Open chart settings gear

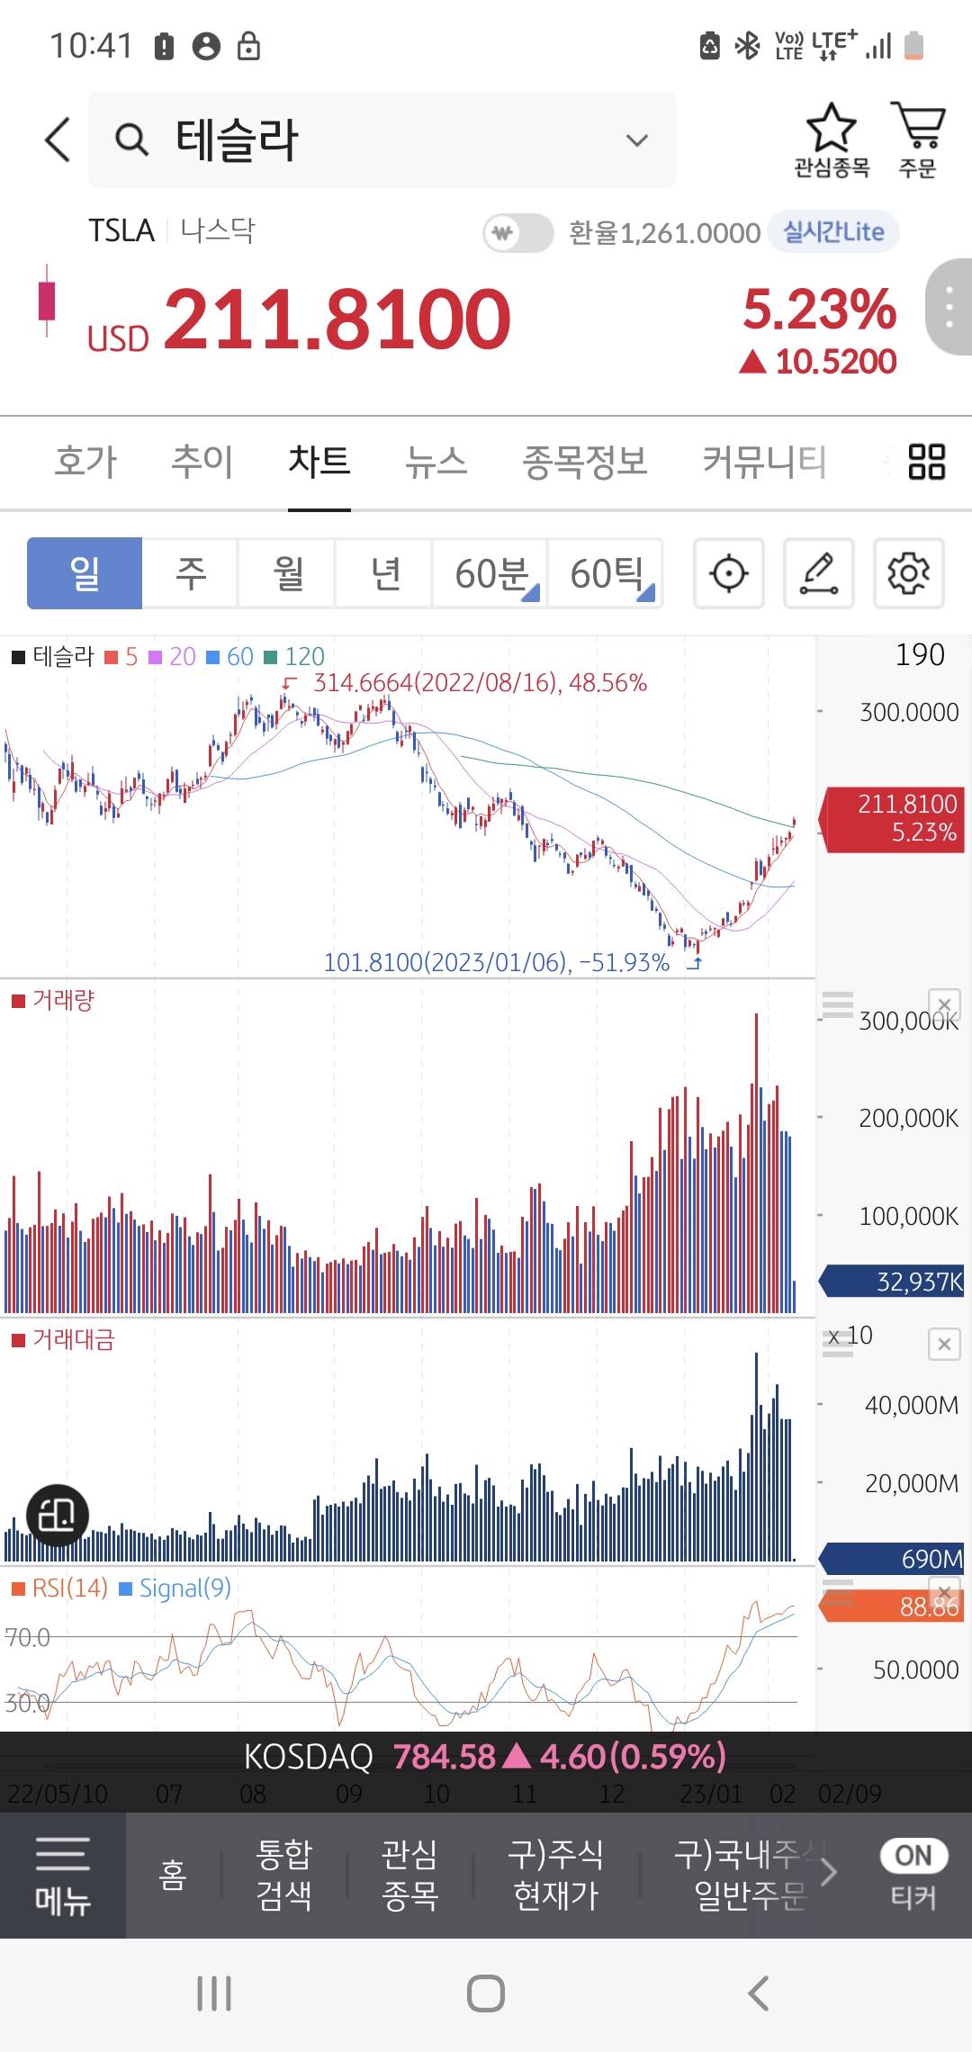tap(908, 573)
